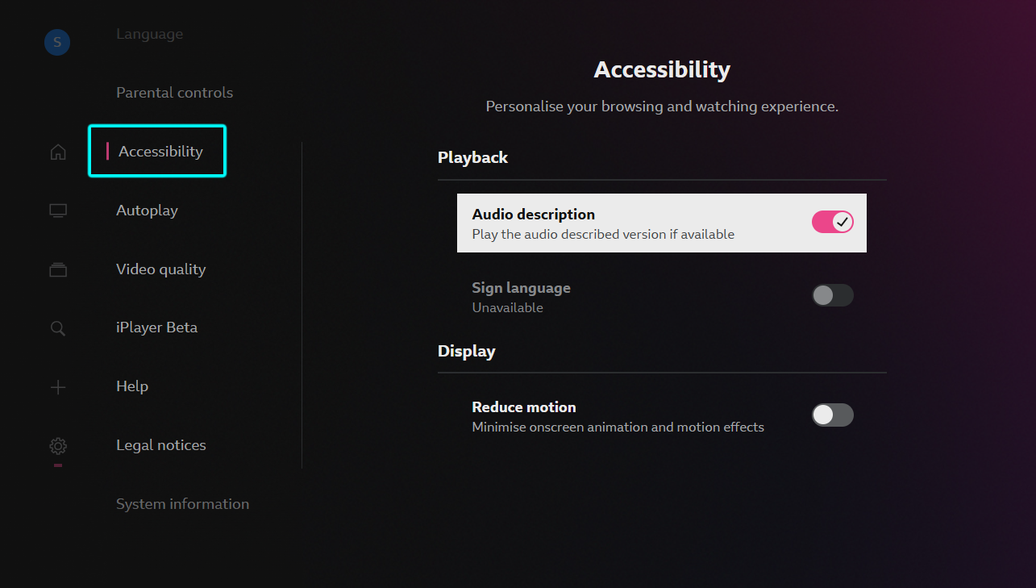Open the Language settings
Viewport: 1036px width, 588px height.
tap(149, 33)
